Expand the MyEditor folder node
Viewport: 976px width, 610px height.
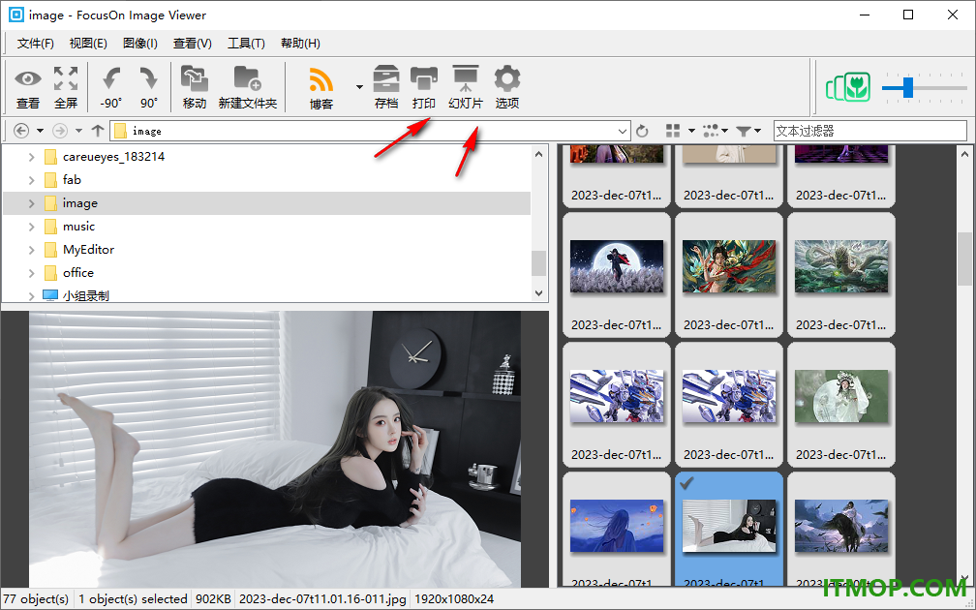tap(31, 250)
